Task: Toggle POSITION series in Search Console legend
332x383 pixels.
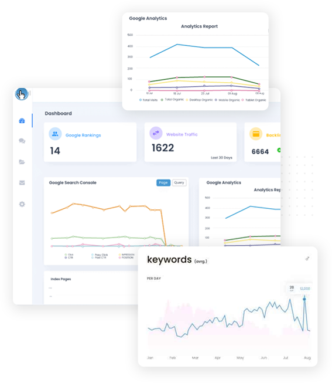Action: coord(126,257)
